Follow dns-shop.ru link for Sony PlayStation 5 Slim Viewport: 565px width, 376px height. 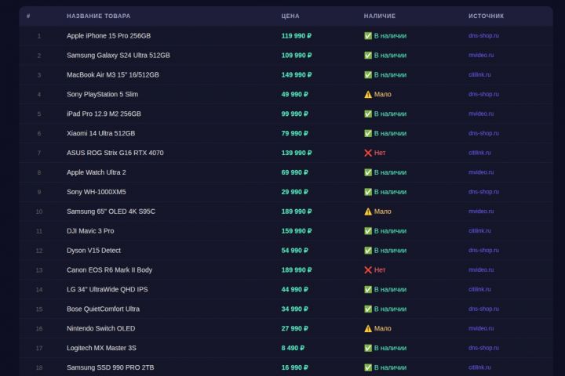click(483, 94)
